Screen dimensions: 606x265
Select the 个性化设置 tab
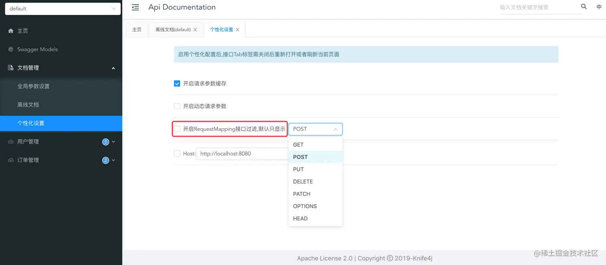pos(221,30)
